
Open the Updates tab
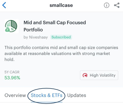(77, 95)
